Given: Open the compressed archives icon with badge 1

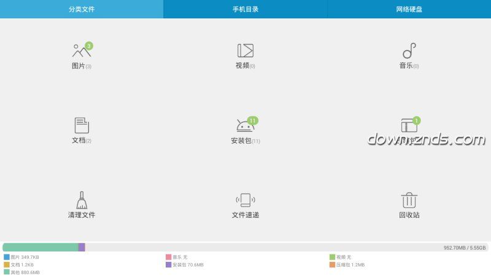Looking at the screenshot, I should [409, 125].
